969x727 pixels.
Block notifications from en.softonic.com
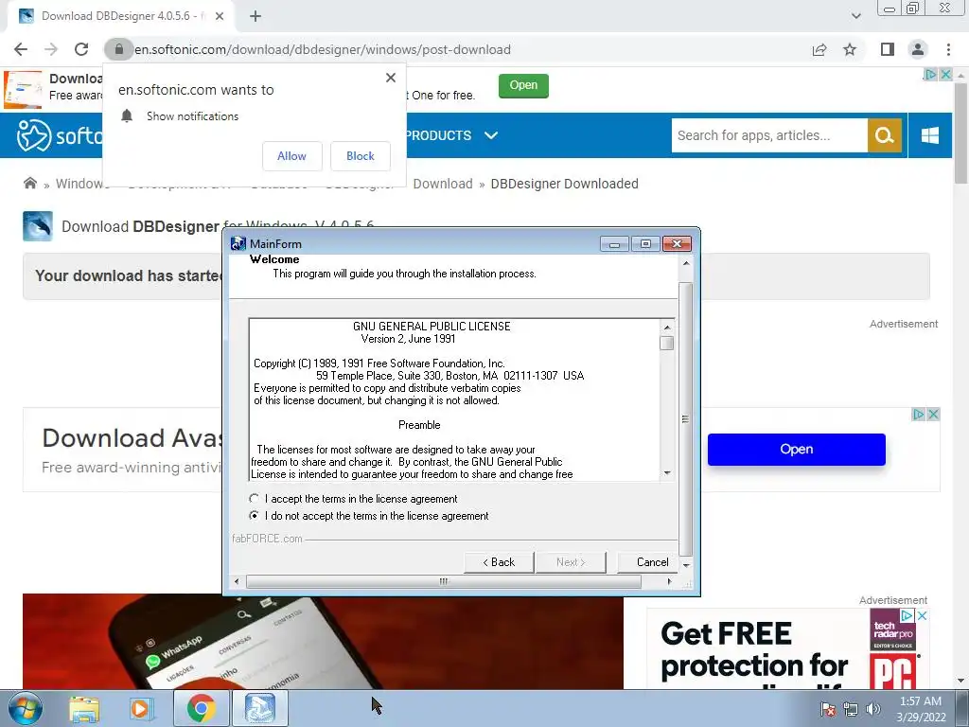click(x=361, y=156)
